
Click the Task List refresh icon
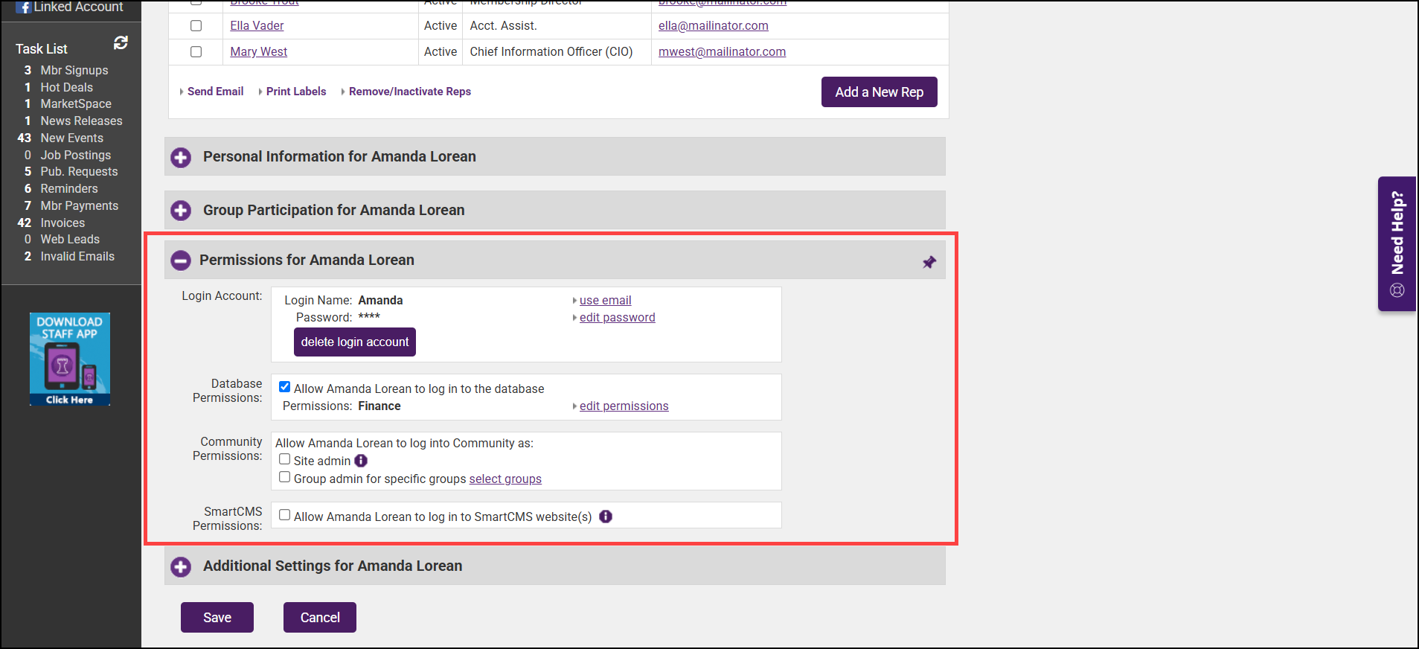[x=121, y=43]
